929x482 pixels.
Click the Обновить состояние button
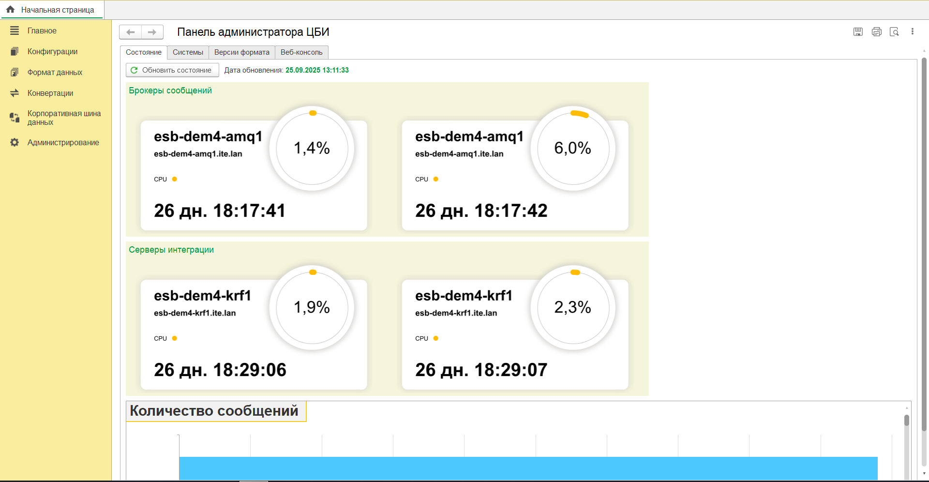[x=172, y=70]
